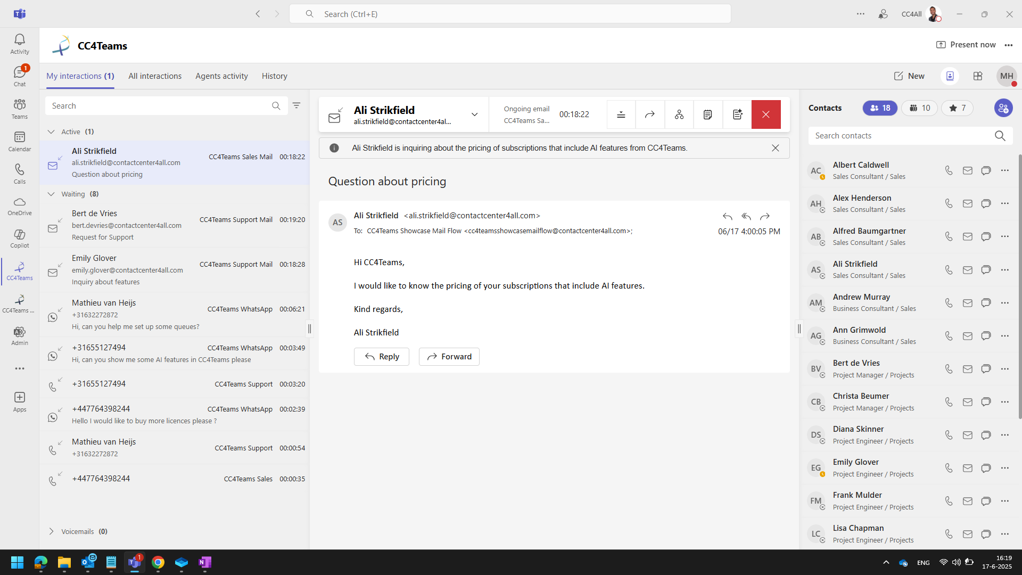
Task: Collapse the Active interactions section
Action: [51, 132]
